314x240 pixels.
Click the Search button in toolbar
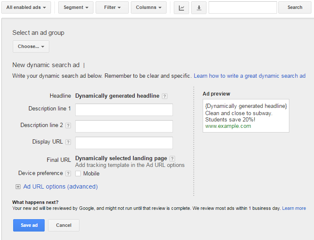pos(295,8)
